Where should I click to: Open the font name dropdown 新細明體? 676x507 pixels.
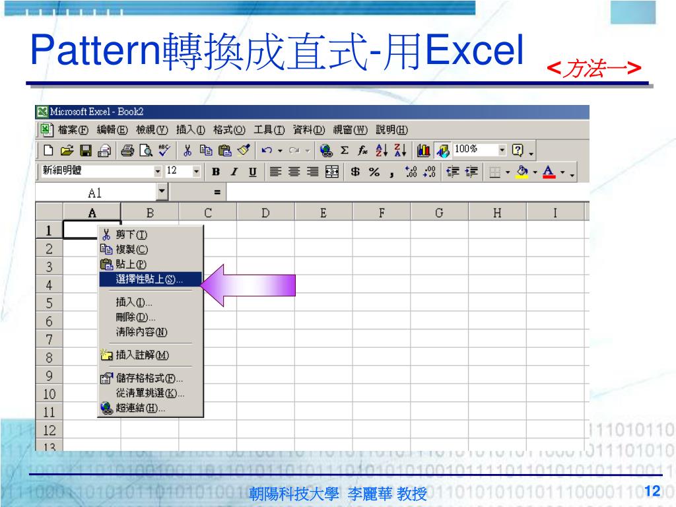(x=158, y=172)
